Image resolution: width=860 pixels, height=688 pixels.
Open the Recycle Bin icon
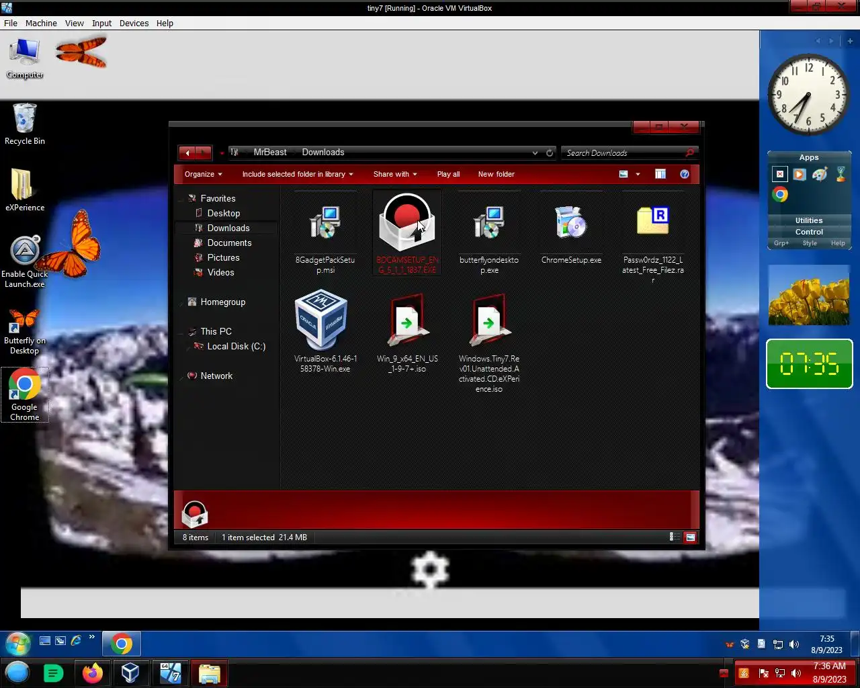tap(25, 124)
